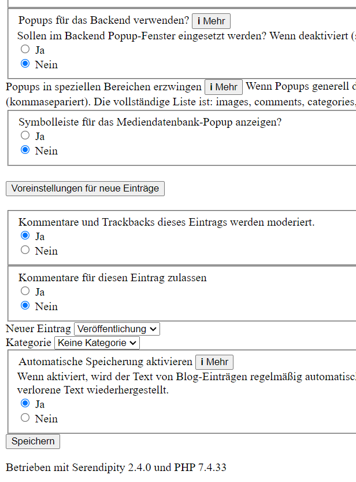Allow comments for this entry
Viewport: 356px width, 482px height.
(x=25, y=292)
